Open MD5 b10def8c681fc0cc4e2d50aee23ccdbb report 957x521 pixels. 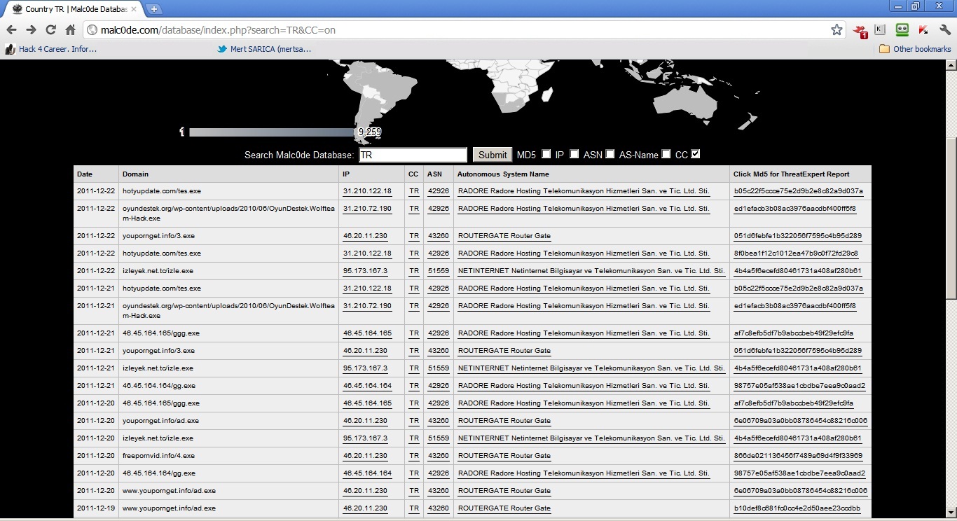pyautogui.click(x=797, y=508)
